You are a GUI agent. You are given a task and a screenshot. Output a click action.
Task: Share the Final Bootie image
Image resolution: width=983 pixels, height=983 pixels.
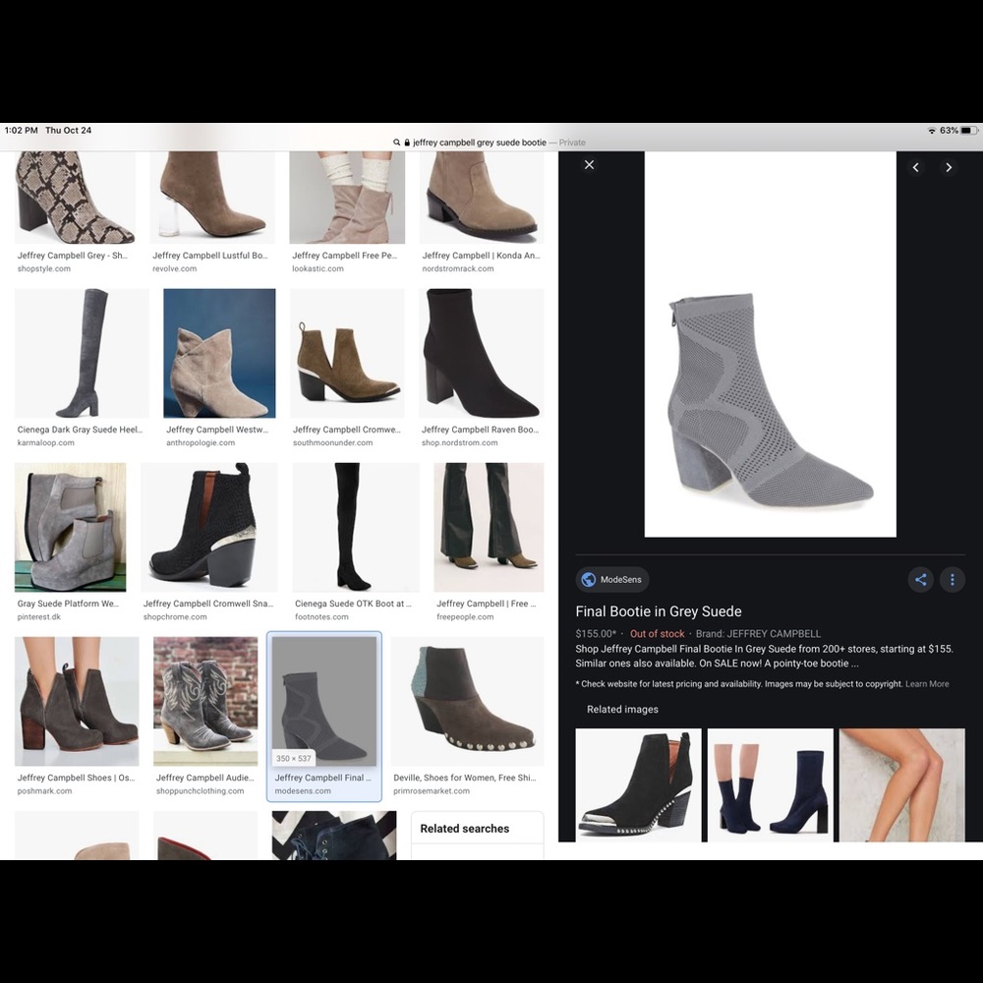[920, 579]
